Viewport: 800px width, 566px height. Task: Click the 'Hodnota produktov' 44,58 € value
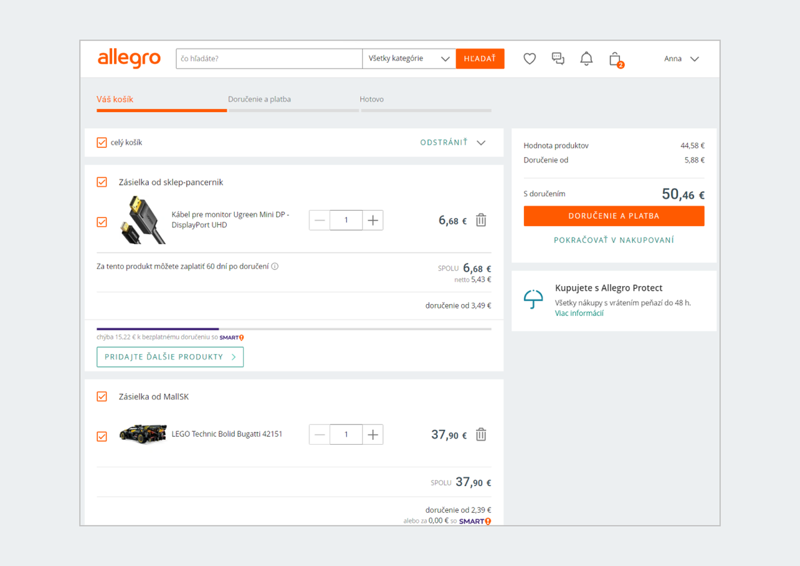pos(693,145)
